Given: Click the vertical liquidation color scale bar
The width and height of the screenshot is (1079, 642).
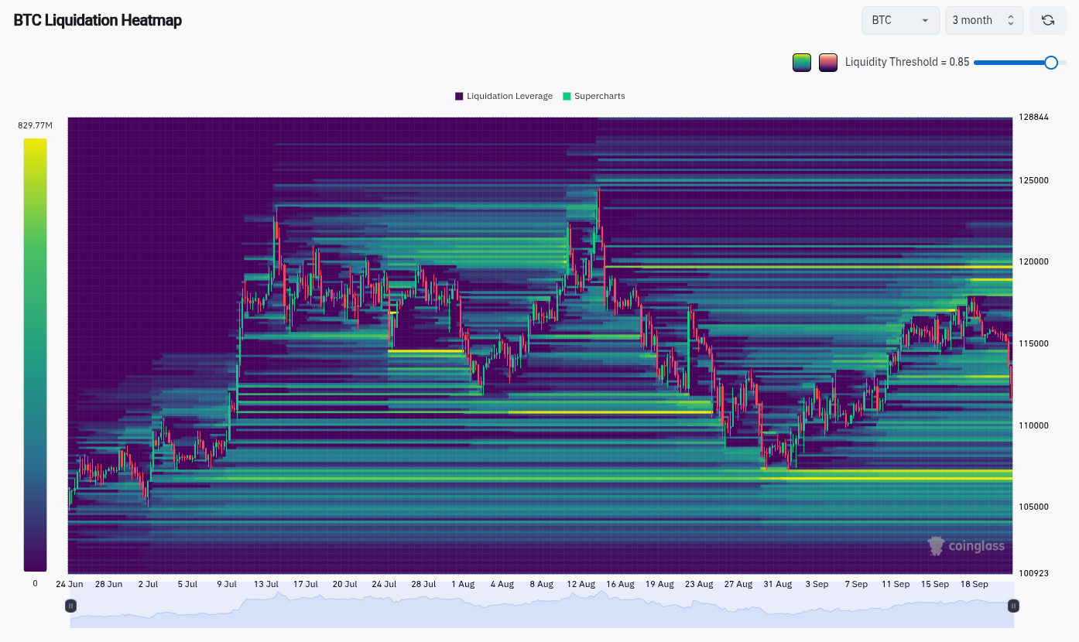Looking at the screenshot, I should pos(35,354).
